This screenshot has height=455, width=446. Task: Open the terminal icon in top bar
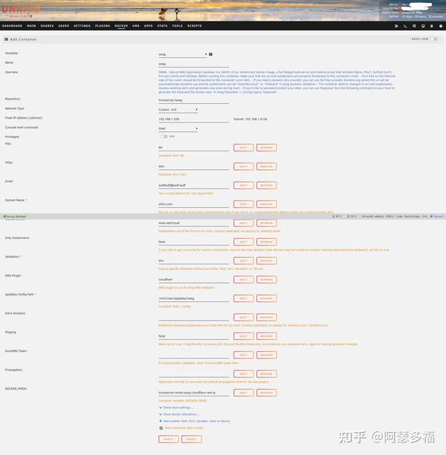(405, 26)
